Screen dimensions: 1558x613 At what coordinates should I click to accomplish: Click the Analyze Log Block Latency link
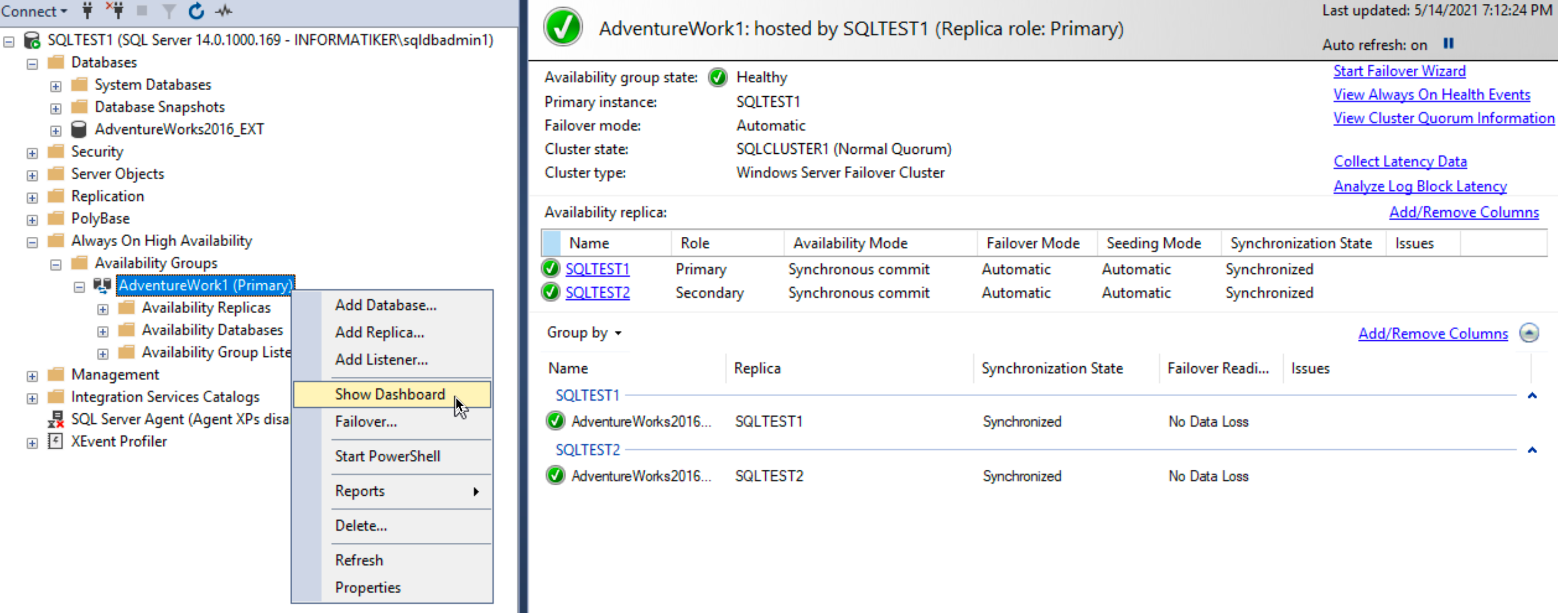pos(1419,186)
